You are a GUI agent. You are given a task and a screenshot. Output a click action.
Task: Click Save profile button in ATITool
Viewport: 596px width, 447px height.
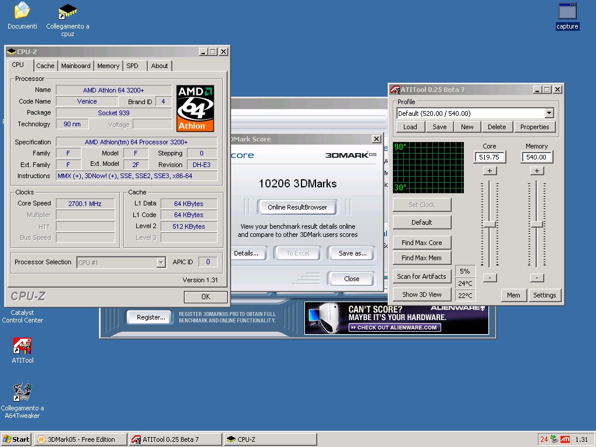pyautogui.click(x=439, y=127)
